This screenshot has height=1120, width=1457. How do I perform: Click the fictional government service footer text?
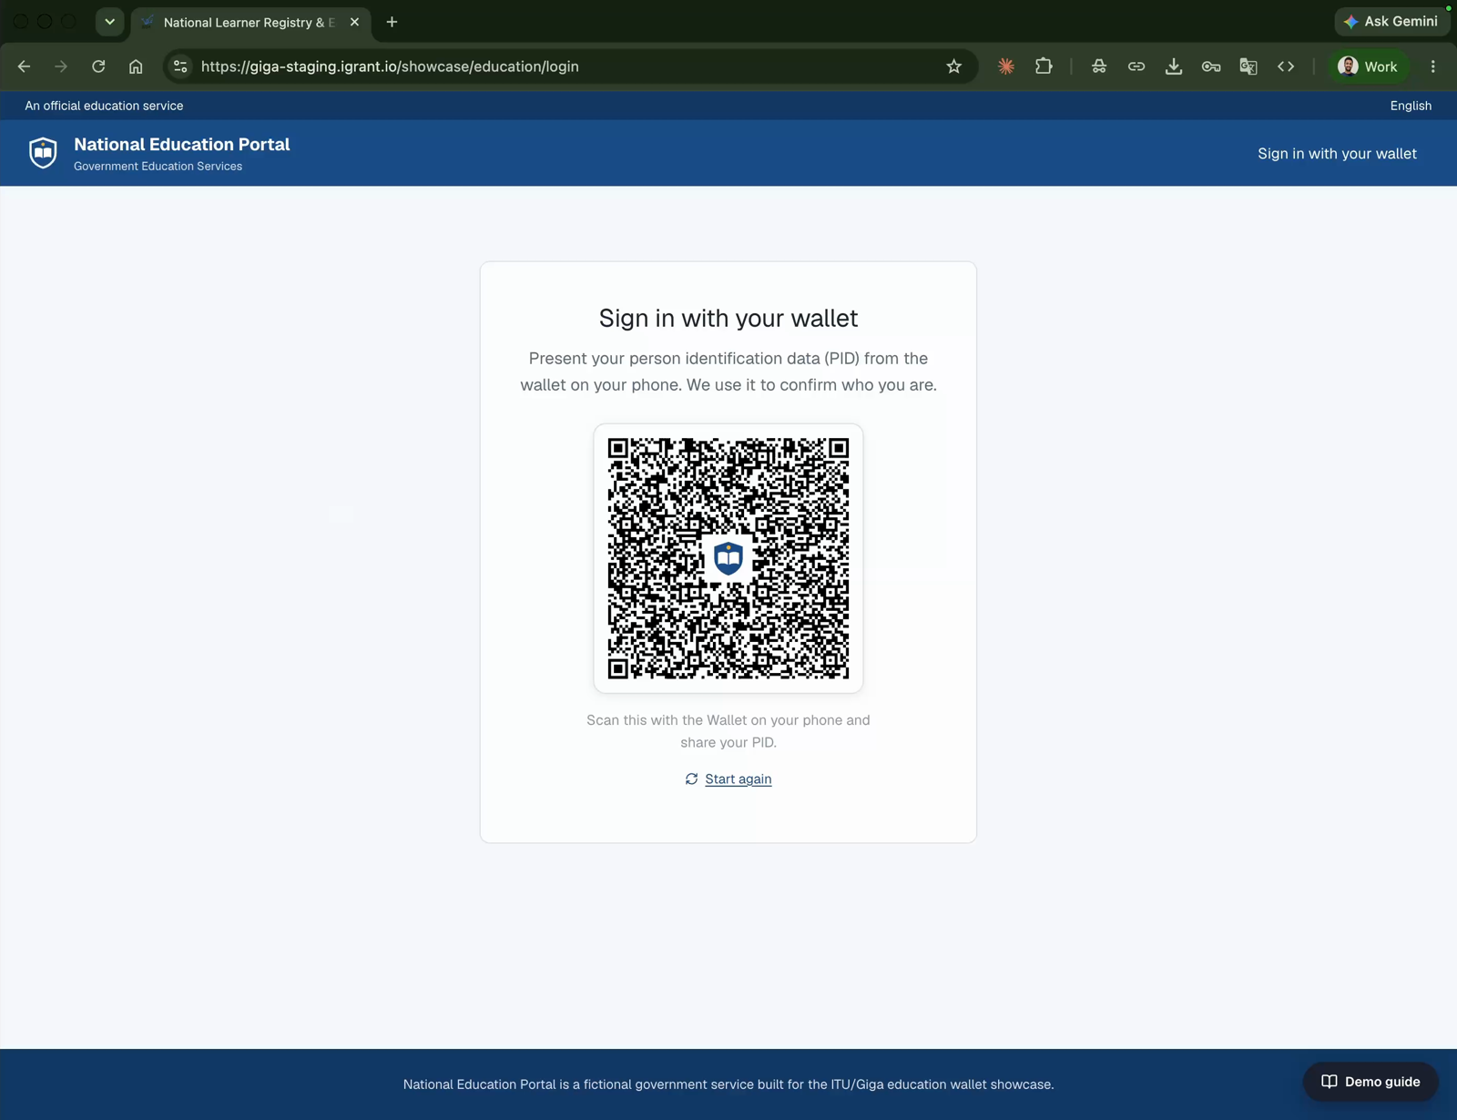coord(728,1084)
